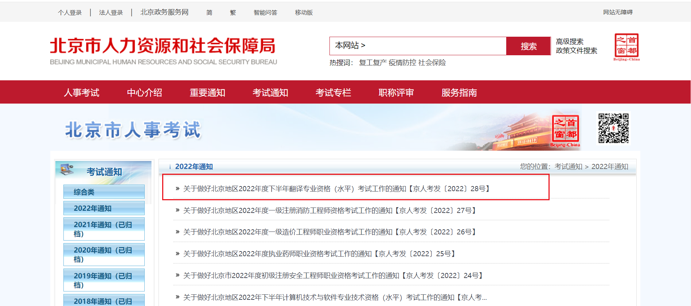This screenshot has height=306, width=691.
Task: Click the red 搜索 button
Action: coord(528,46)
